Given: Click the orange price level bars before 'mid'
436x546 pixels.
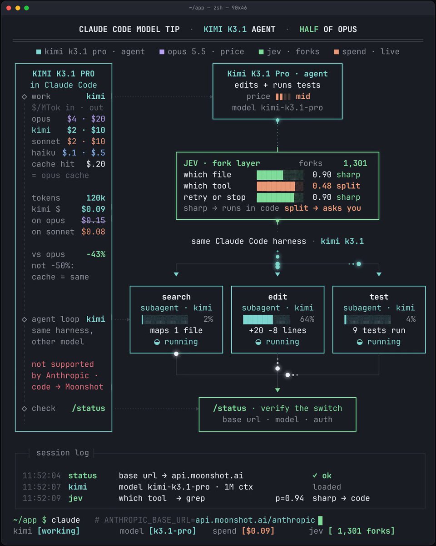Looking at the screenshot, I should [x=283, y=96].
